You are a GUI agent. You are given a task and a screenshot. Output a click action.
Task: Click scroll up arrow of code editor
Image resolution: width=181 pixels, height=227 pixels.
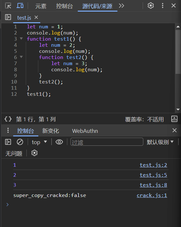point(178,27)
